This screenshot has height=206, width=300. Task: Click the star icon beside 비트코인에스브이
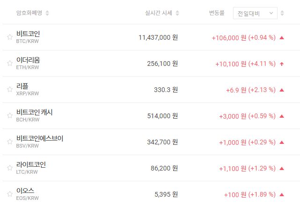click(9, 142)
